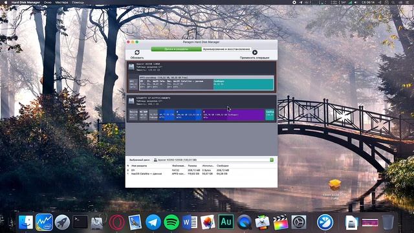Open Intel Power Gadget from the Dock
414x233 pixels.
pos(44,222)
